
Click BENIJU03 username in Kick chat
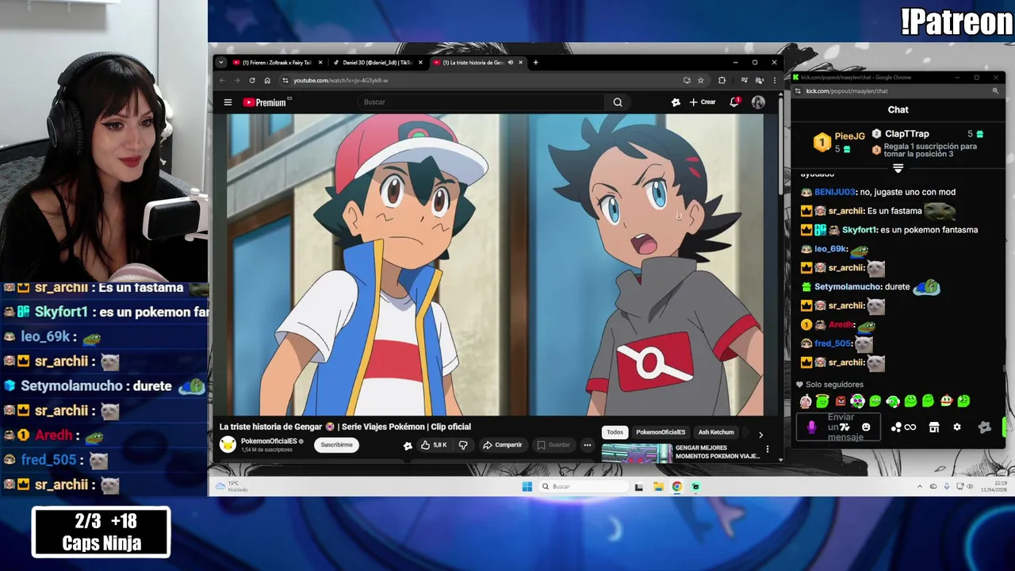coord(835,192)
